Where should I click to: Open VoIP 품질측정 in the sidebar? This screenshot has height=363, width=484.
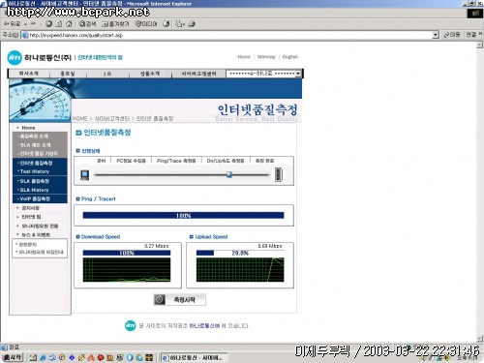coord(35,198)
